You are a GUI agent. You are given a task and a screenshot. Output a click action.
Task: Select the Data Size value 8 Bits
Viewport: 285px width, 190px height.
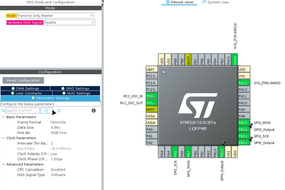55,128
